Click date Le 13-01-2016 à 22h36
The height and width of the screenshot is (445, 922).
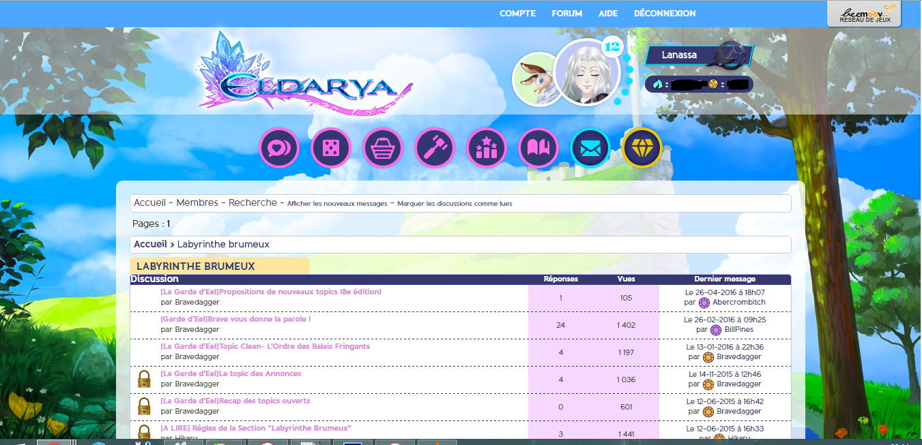click(x=725, y=347)
